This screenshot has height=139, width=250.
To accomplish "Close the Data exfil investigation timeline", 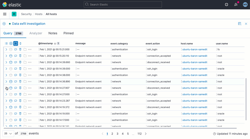I will point(246,24).
